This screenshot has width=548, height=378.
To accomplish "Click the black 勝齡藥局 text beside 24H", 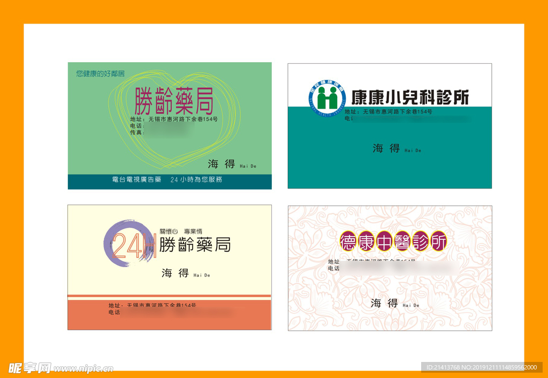I will click(195, 245).
